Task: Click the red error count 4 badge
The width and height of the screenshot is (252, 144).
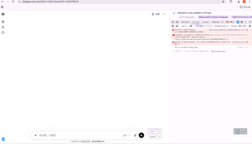Action: tap(228, 22)
